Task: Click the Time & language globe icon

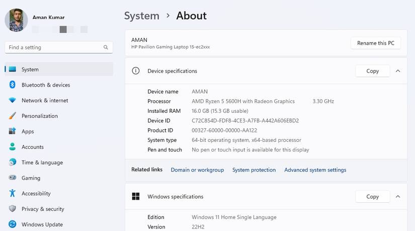Action: 13,163
